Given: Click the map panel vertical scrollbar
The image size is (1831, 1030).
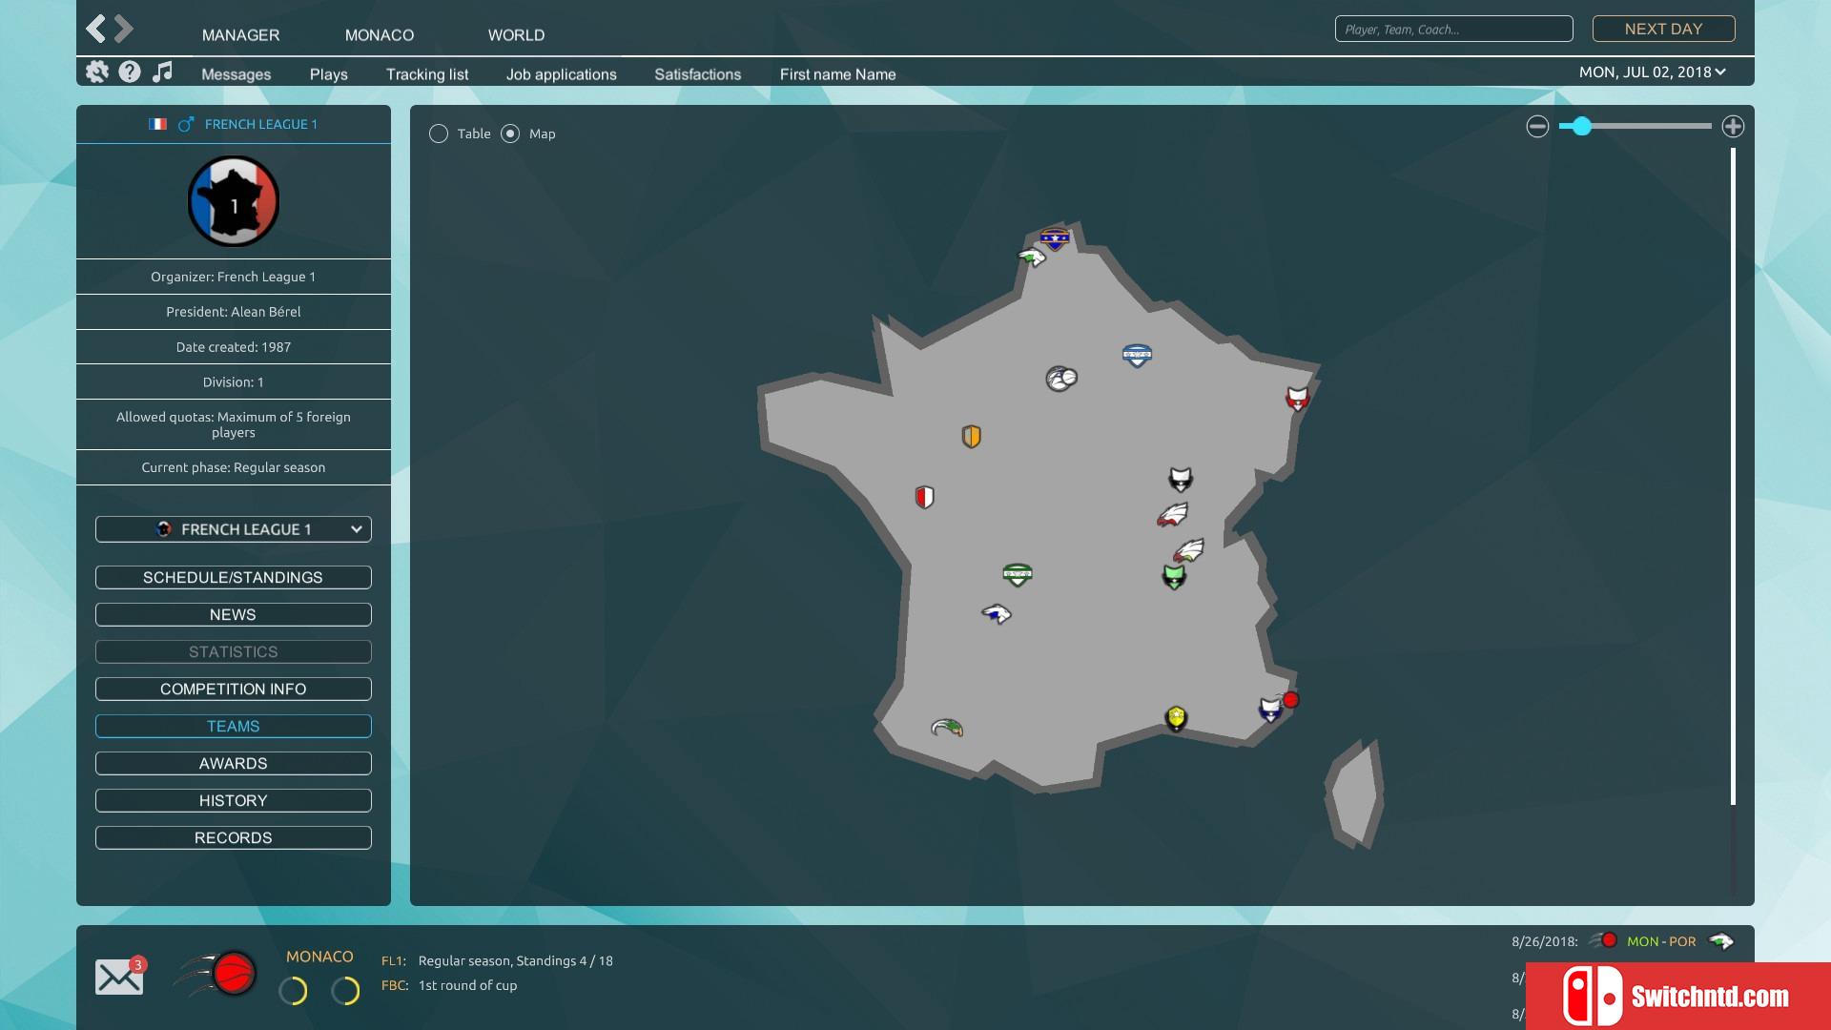Looking at the screenshot, I should pos(1733,477).
